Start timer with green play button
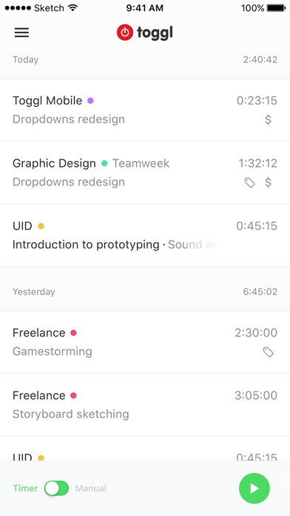This screenshot has width=290, height=516. 254,489
